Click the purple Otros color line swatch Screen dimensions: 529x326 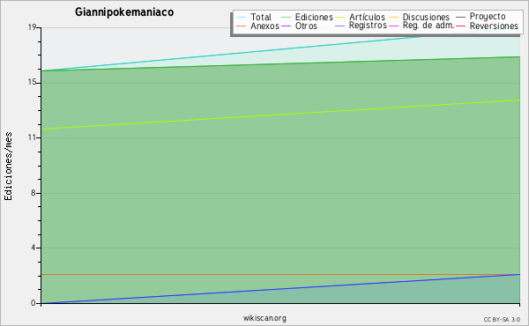coord(286,26)
